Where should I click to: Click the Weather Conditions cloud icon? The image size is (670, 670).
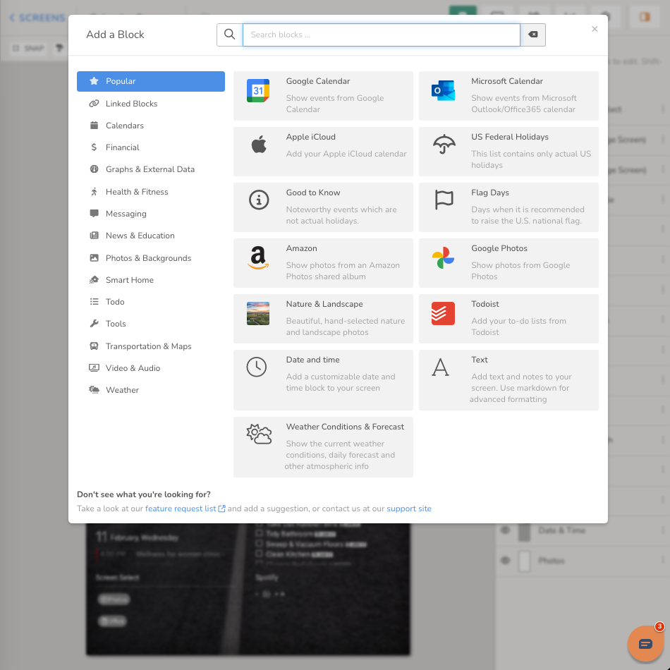coord(257,435)
